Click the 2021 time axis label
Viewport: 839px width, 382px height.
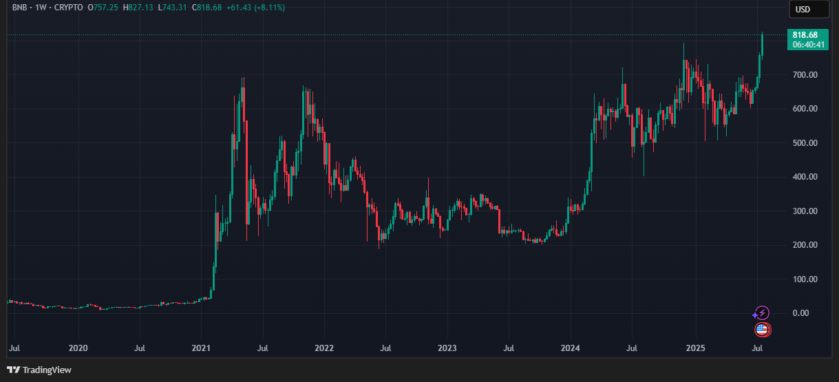(x=202, y=349)
